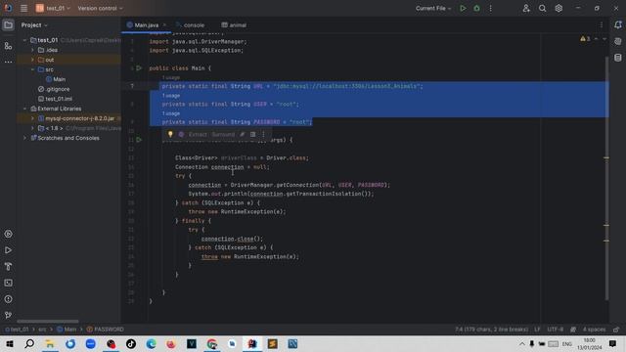The image size is (626, 352).
Task: Open Windows Start menu
Action: coord(9,343)
